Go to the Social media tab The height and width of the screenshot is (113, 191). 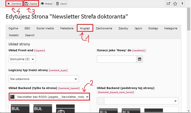coord(45,28)
